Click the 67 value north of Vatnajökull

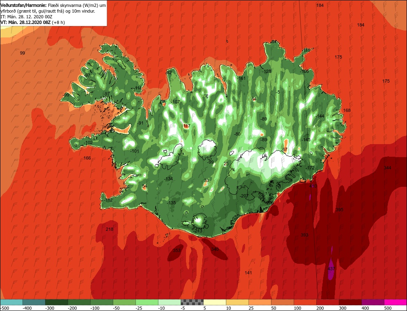(285, 149)
